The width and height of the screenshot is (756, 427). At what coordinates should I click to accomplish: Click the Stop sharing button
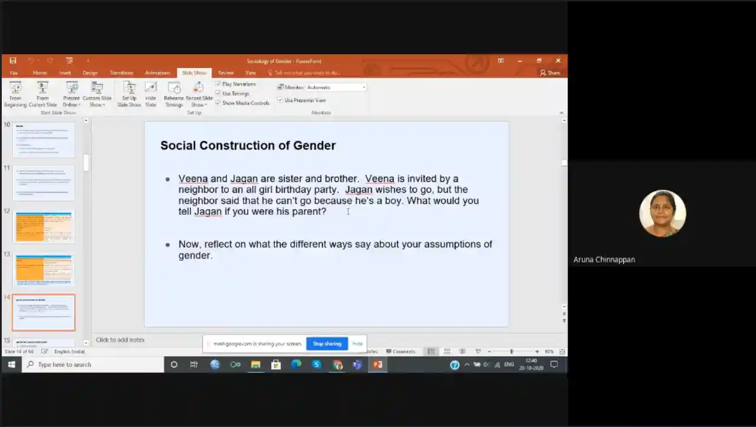pos(327,344)
